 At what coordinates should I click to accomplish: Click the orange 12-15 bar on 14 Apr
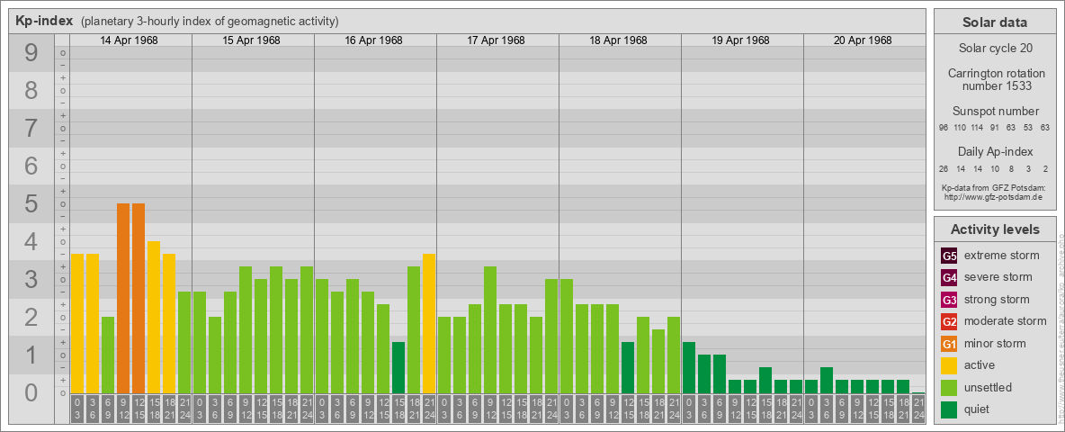click(x=139, y=298)
